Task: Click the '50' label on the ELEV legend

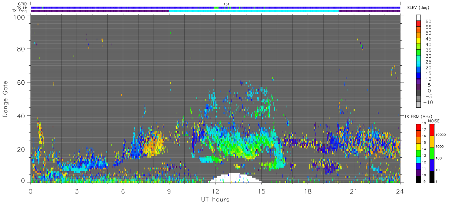Action: point(428,33)
